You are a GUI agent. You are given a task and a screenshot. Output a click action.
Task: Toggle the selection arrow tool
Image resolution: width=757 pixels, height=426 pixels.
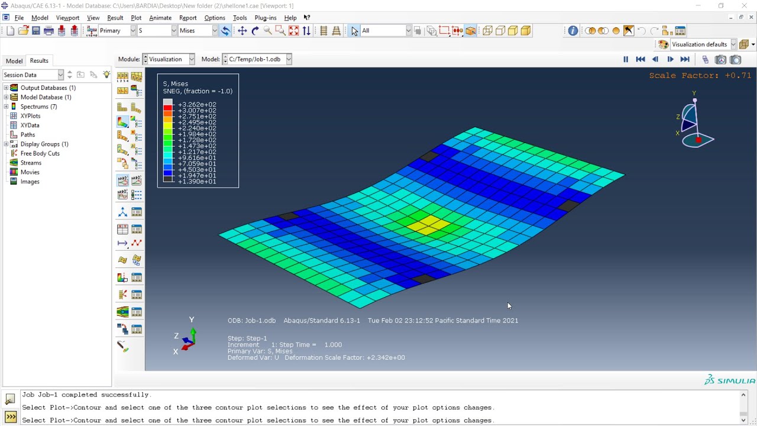pyautogui.click(x=354, y=31)
